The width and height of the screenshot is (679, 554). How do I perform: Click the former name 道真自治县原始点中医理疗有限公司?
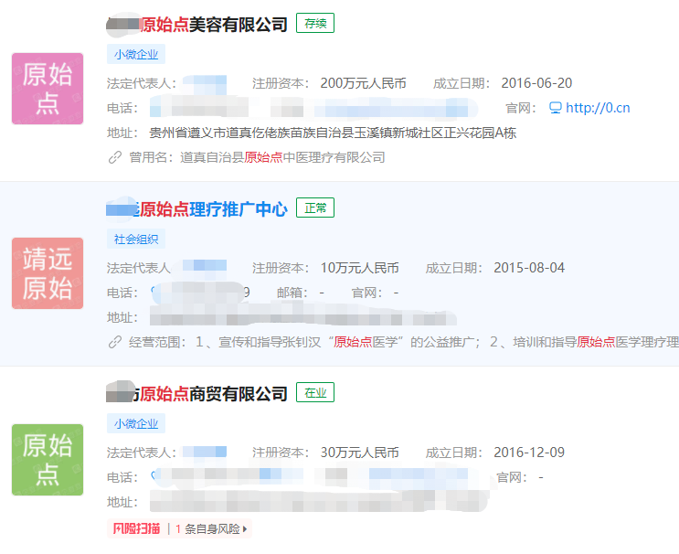(282, 157)
